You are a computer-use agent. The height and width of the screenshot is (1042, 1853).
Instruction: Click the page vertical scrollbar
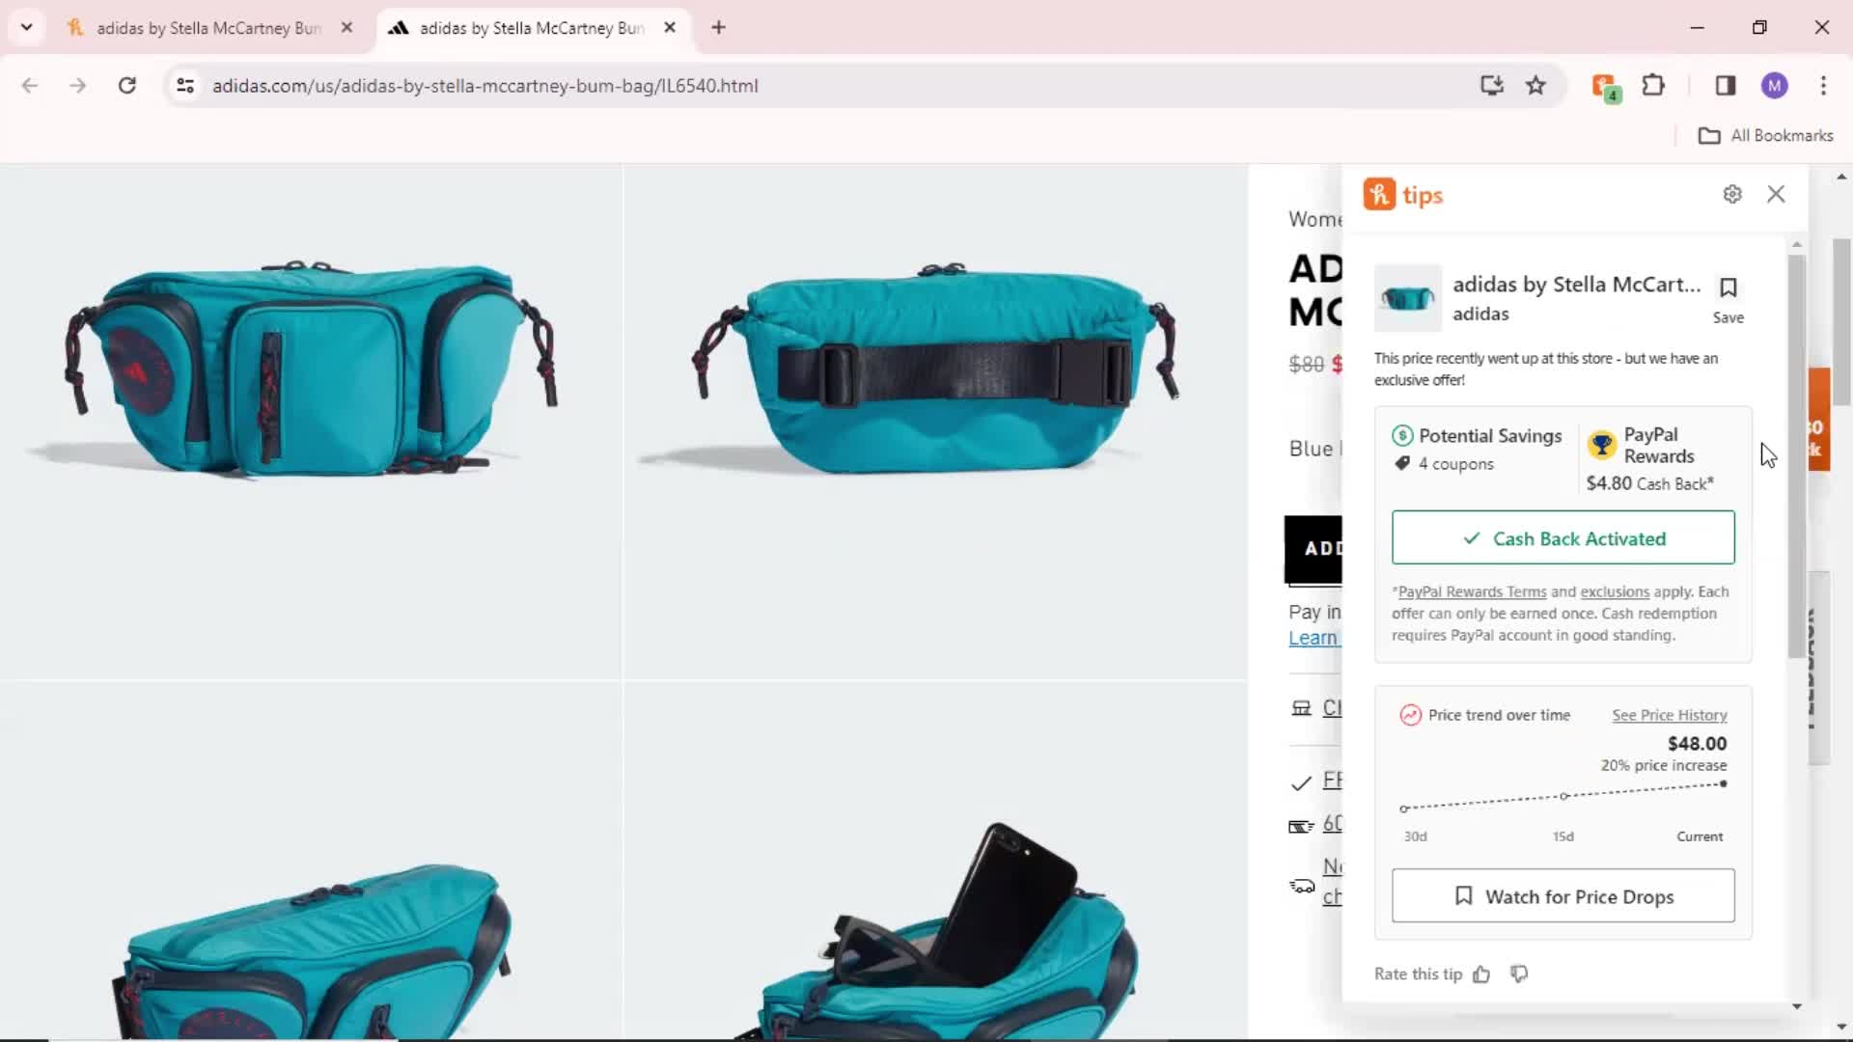click(1841, 321)
